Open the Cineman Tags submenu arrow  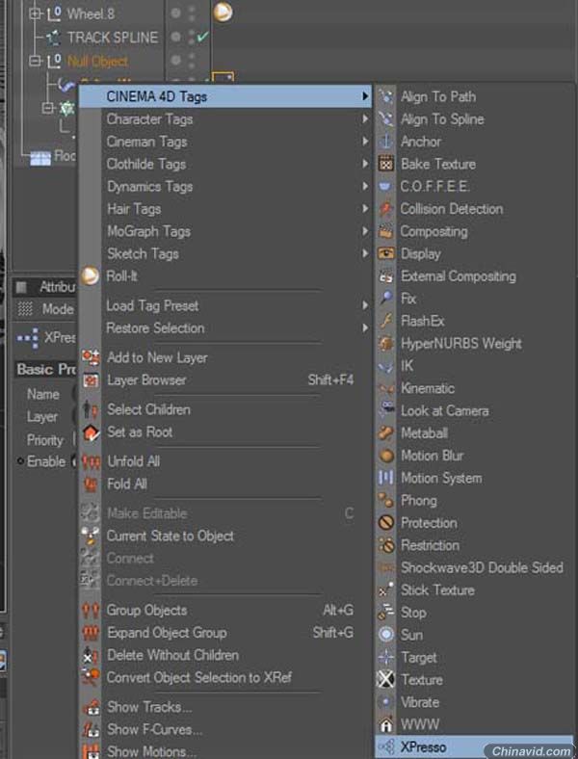[365, 142]
